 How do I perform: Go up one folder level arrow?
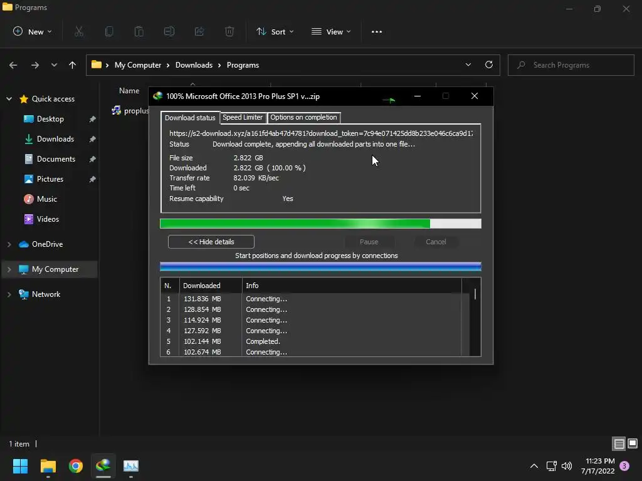coord(73,65)
